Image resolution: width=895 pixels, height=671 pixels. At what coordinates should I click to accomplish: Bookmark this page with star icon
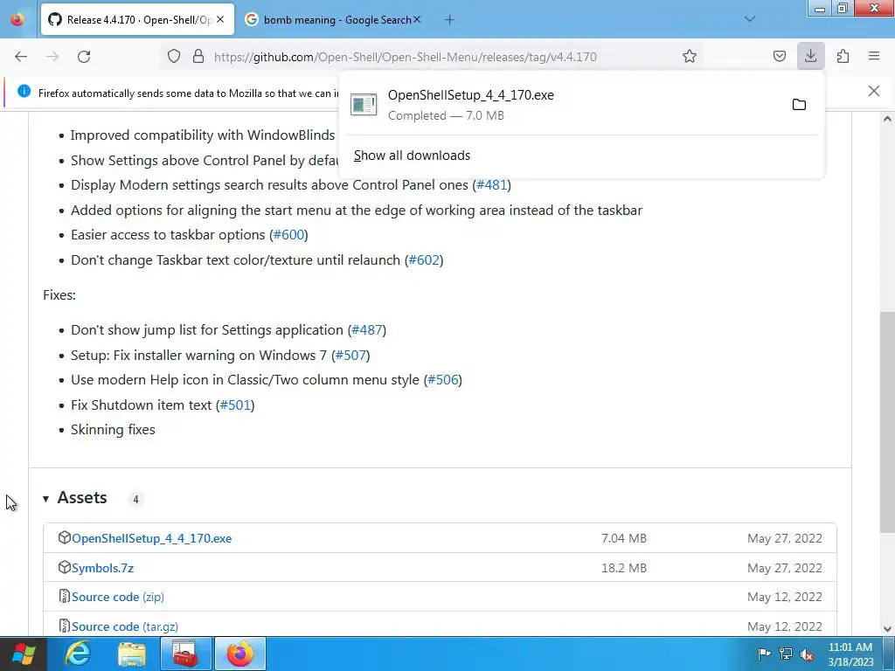(x=690, y=57)
